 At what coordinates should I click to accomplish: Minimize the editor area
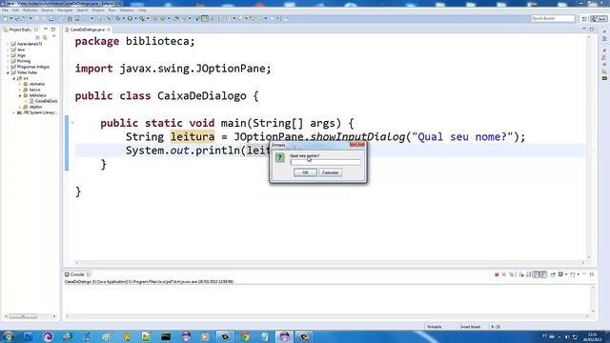pos(584,30)
